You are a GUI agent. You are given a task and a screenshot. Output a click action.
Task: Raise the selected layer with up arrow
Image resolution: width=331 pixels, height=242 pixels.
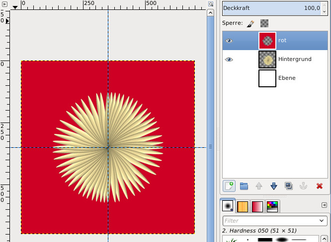pyautogui.click(x=259, y=186)
